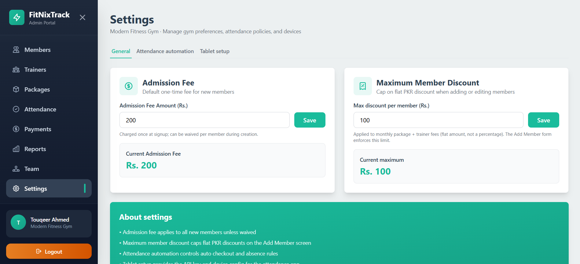Select the General tab
Image resolution: width=580 pixels, height=264 pixels.
[121, 51]
